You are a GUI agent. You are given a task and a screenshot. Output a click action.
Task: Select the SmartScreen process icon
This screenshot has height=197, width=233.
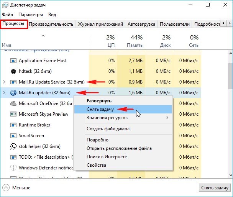click(13, 136)
